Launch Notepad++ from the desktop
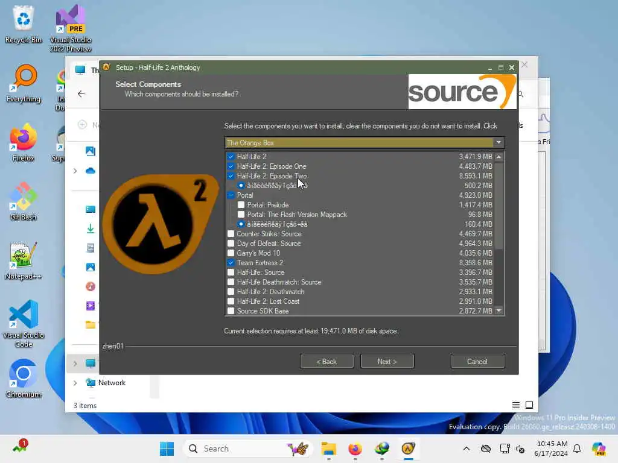This screenshot has width=618, height=463. [24, 260]
